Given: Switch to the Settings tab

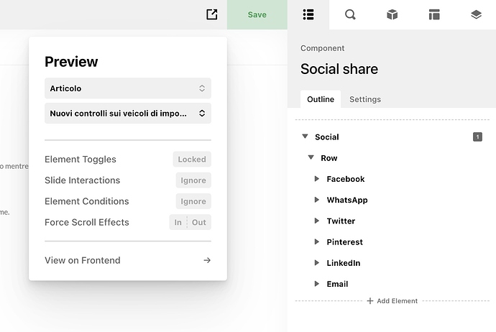Looking at the screenshot, I should pyautogui.click(x=365, y=99).
